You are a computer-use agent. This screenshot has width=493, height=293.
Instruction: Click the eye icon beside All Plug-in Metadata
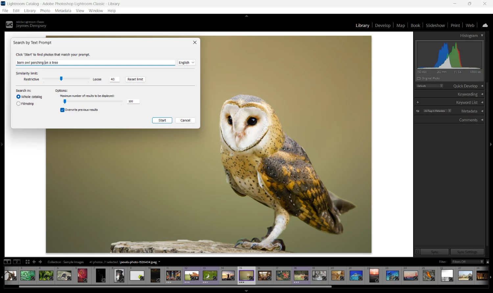pos(417,111)
